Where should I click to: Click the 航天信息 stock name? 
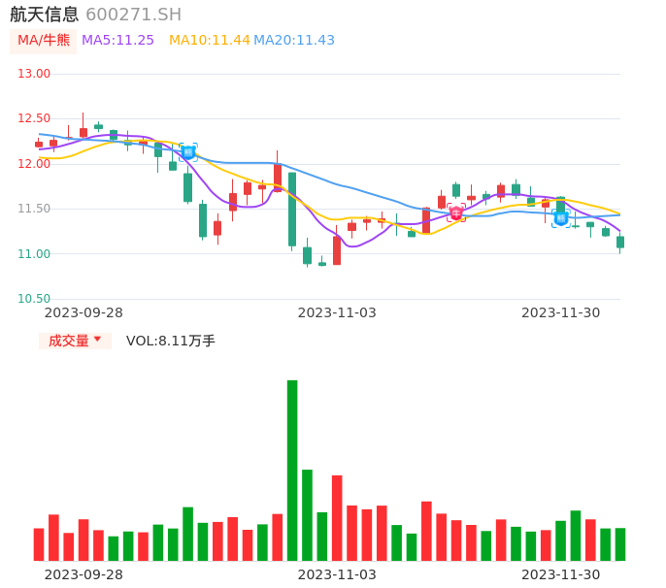45,15
